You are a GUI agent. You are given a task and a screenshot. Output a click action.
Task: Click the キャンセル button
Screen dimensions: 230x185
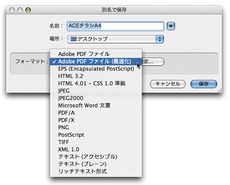coord(168,84)
